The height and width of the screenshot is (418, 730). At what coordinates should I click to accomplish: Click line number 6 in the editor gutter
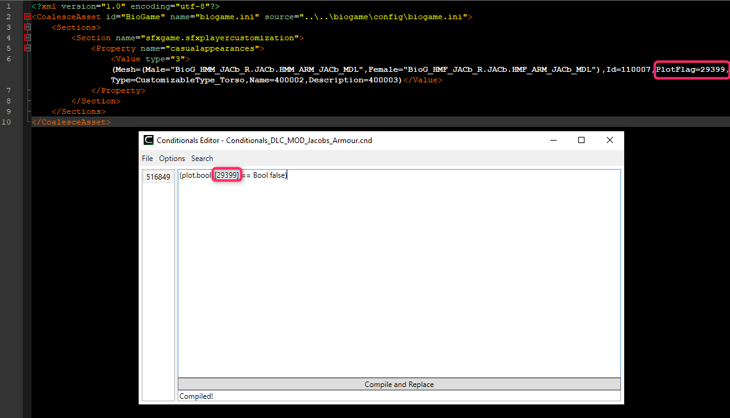(x=9, y=59)
